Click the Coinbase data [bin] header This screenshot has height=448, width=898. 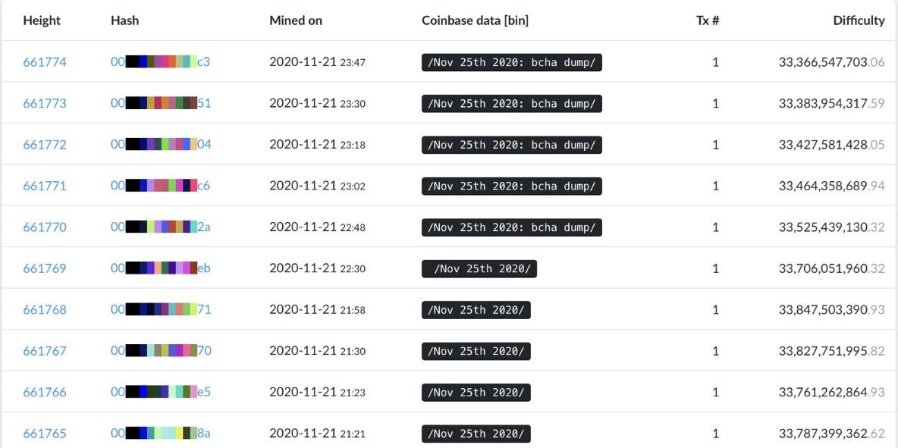[476, 20]
